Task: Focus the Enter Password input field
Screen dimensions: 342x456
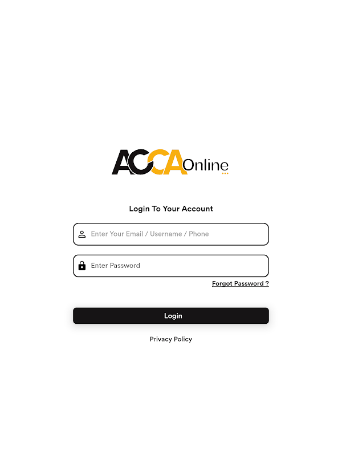Action: pyautogui.click(x=171, y=266)
